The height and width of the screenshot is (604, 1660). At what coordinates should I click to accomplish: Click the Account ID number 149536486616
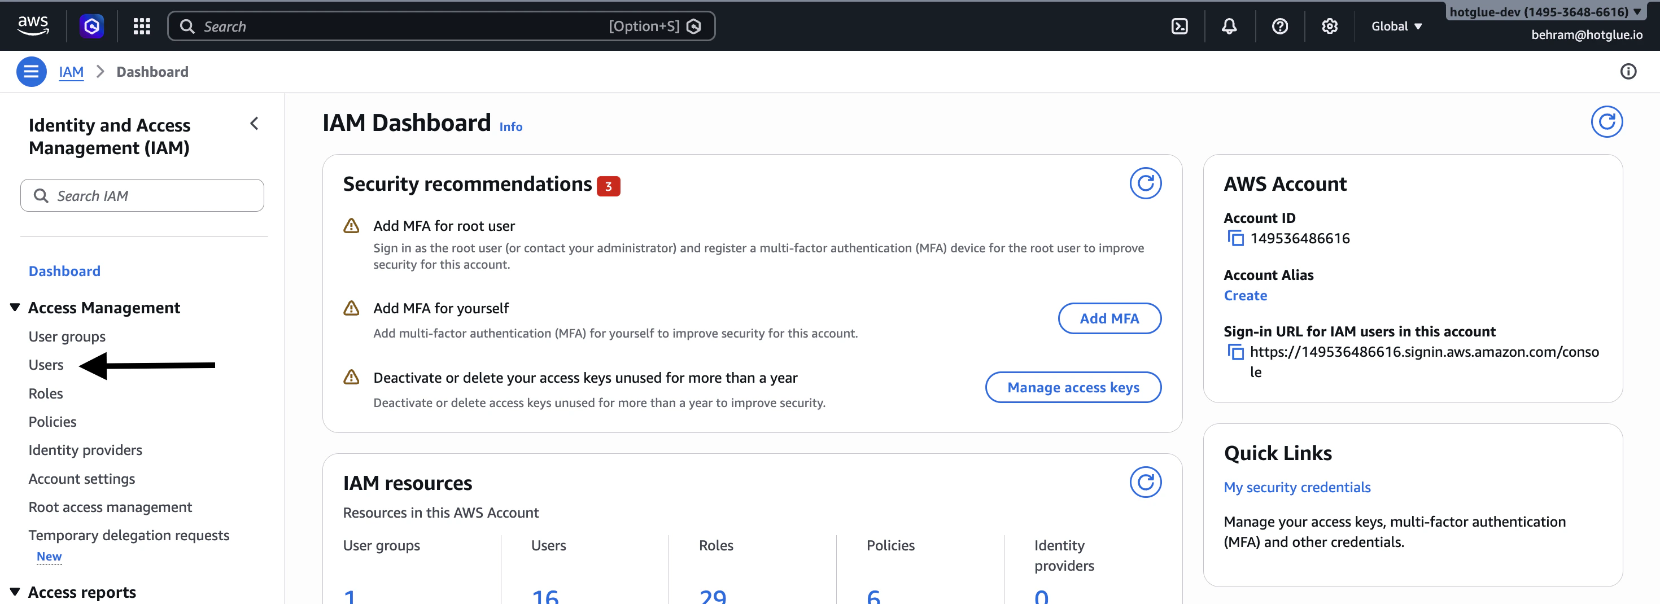coord(1300,238)
